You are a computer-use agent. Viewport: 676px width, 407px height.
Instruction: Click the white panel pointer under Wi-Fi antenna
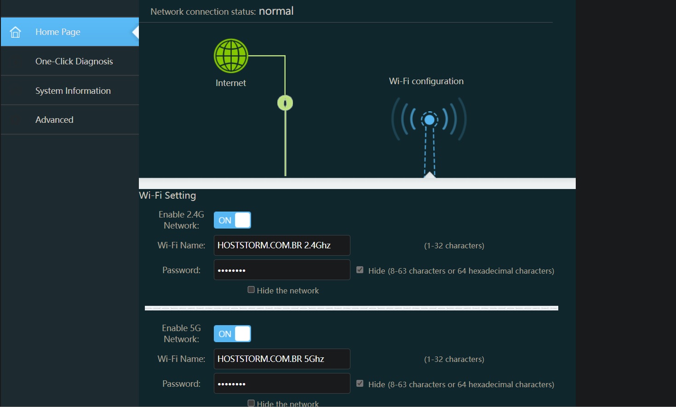click(x=430, y=175)
